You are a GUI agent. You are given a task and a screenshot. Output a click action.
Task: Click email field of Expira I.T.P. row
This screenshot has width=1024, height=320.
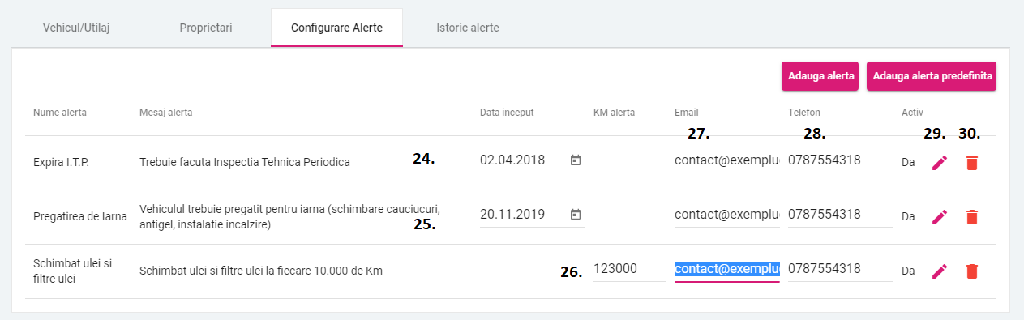pyautogui.click(x=727, y=160)
